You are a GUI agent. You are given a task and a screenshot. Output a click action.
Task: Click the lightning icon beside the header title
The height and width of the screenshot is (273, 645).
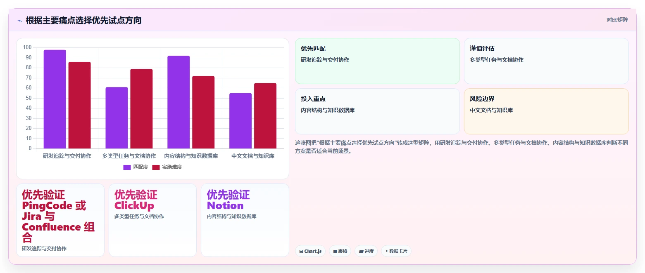tap(19, 20)
